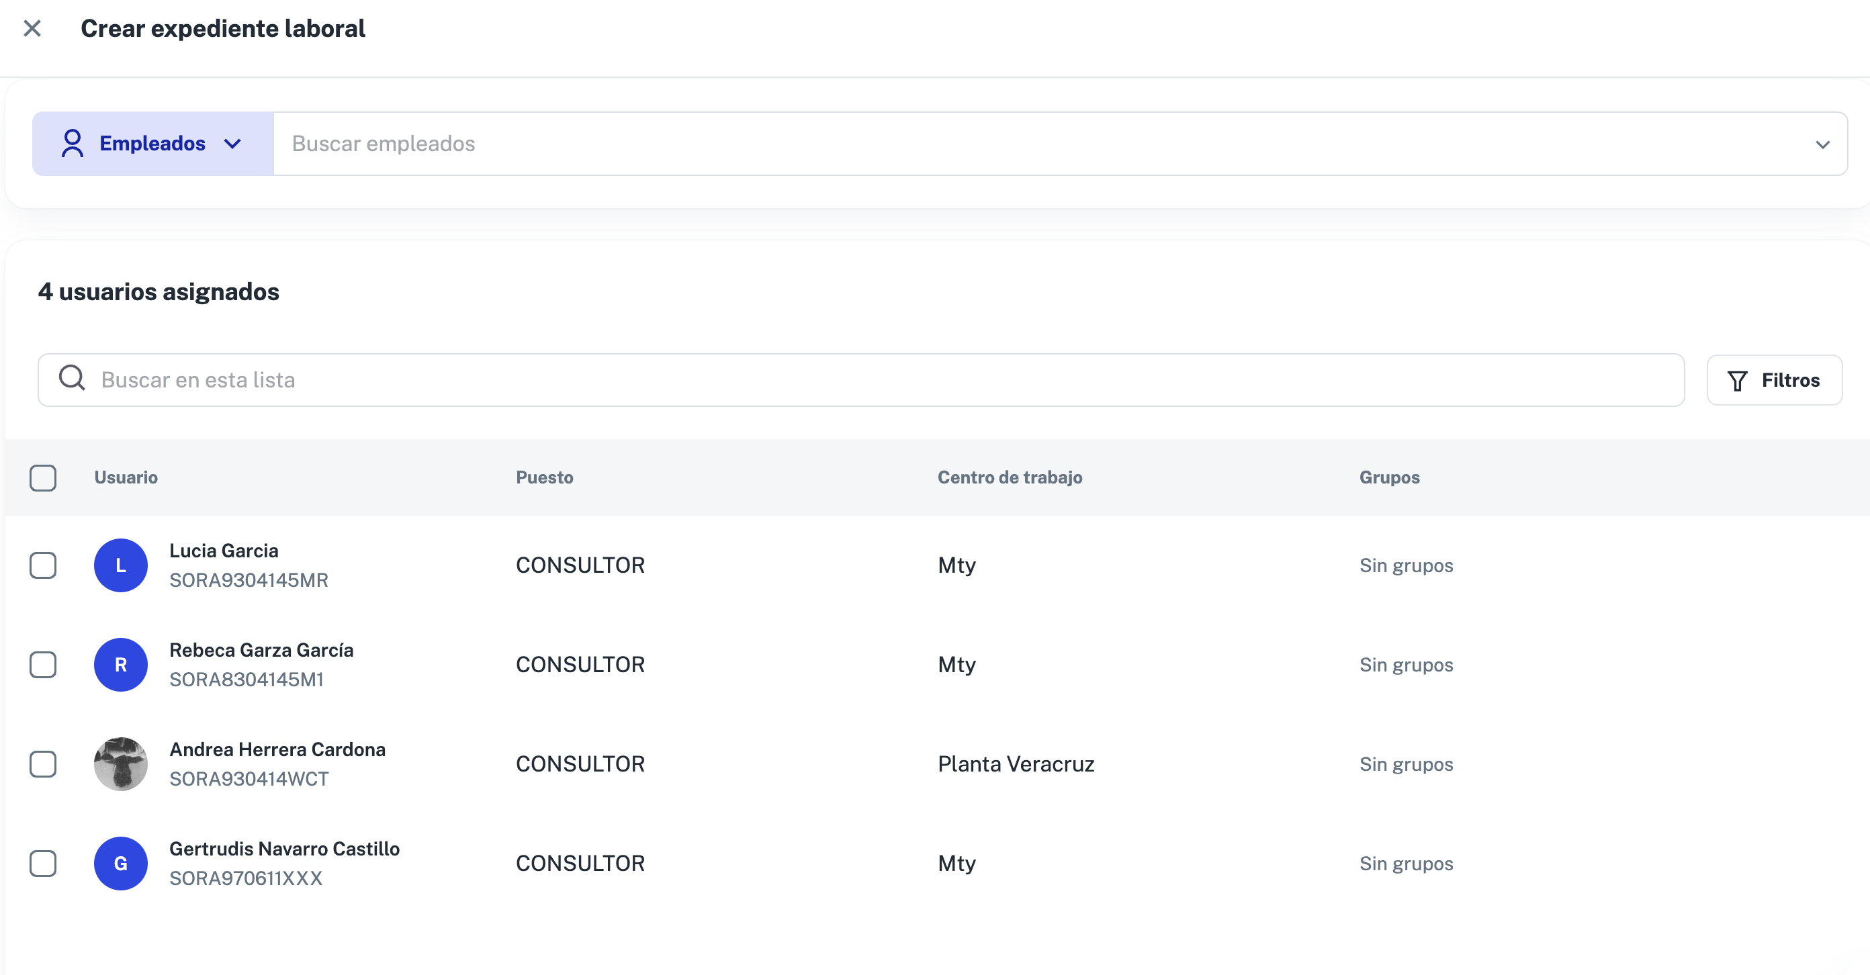The width and height of the screenshot is (1870, 975).
Task: Click Planta Veracruz work center cell
Action: tap(1016, 765)
